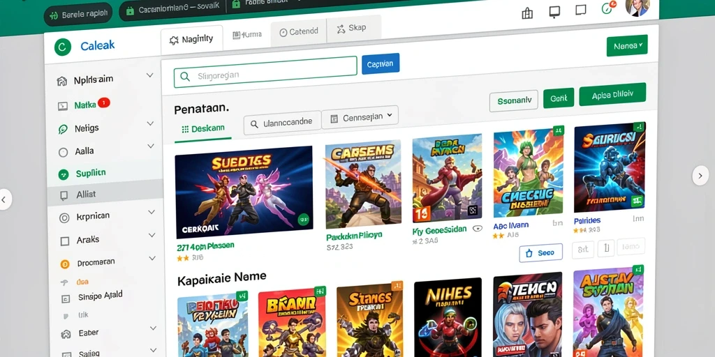This screenshot has height=357, width=715.
Task: Open the chat bubble icon in header
Action: coord(580,10)
